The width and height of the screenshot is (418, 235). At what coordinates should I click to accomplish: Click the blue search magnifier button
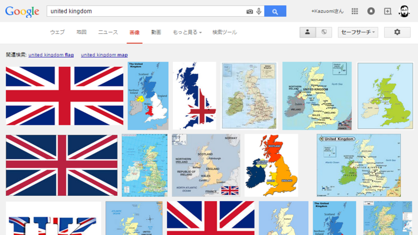(275, 11)
